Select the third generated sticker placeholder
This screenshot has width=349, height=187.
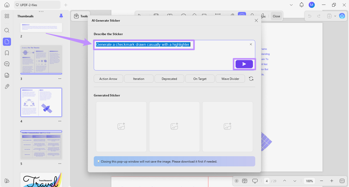pos(228,126)
